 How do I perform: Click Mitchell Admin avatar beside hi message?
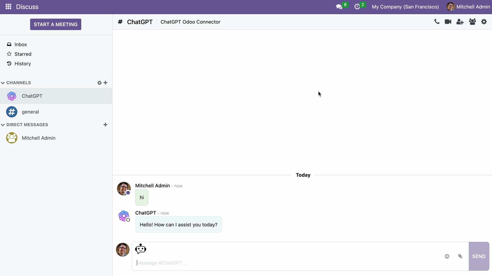tap(124, 189)
